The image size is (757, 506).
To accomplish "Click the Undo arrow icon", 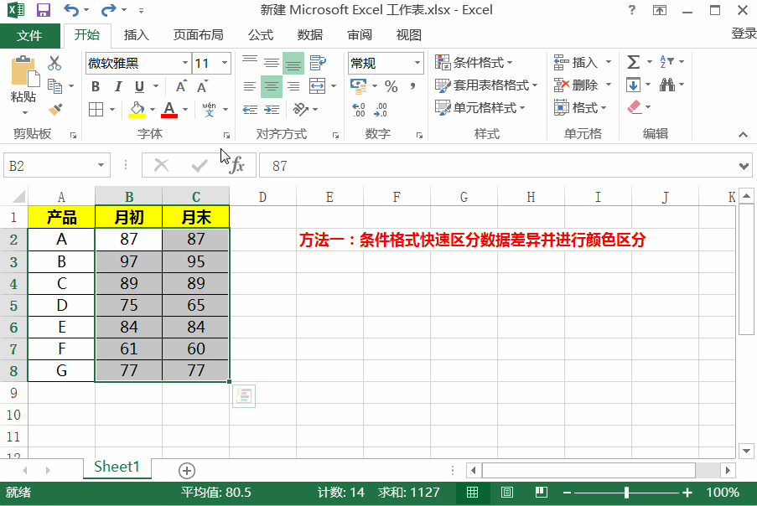I will click(71, 10).
